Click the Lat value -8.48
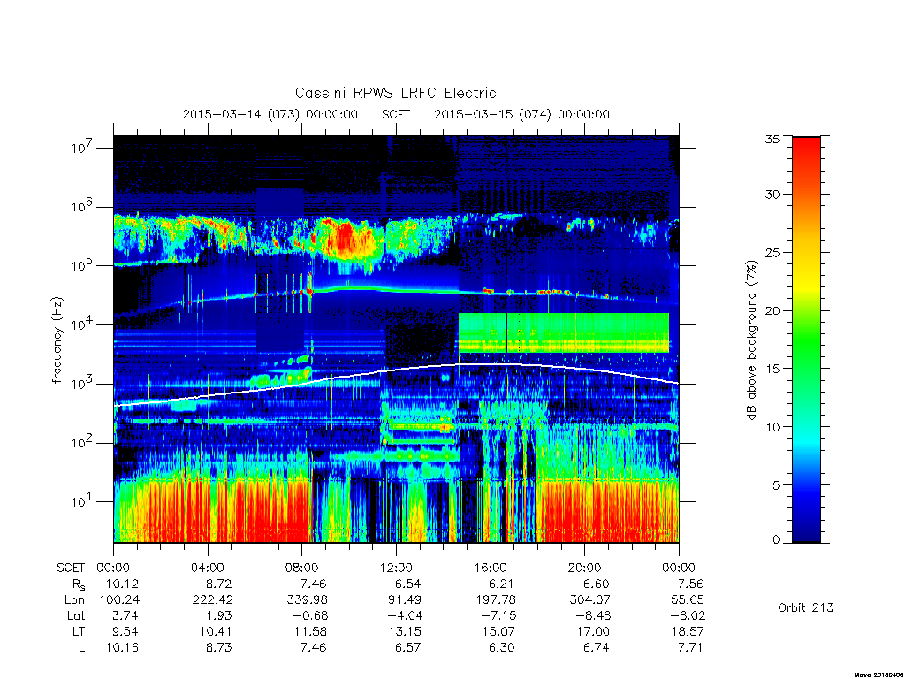The image size is (905, 679). 593,616
